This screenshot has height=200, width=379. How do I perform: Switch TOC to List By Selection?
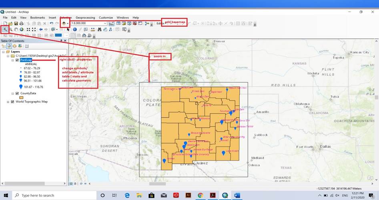click(20, 46)
